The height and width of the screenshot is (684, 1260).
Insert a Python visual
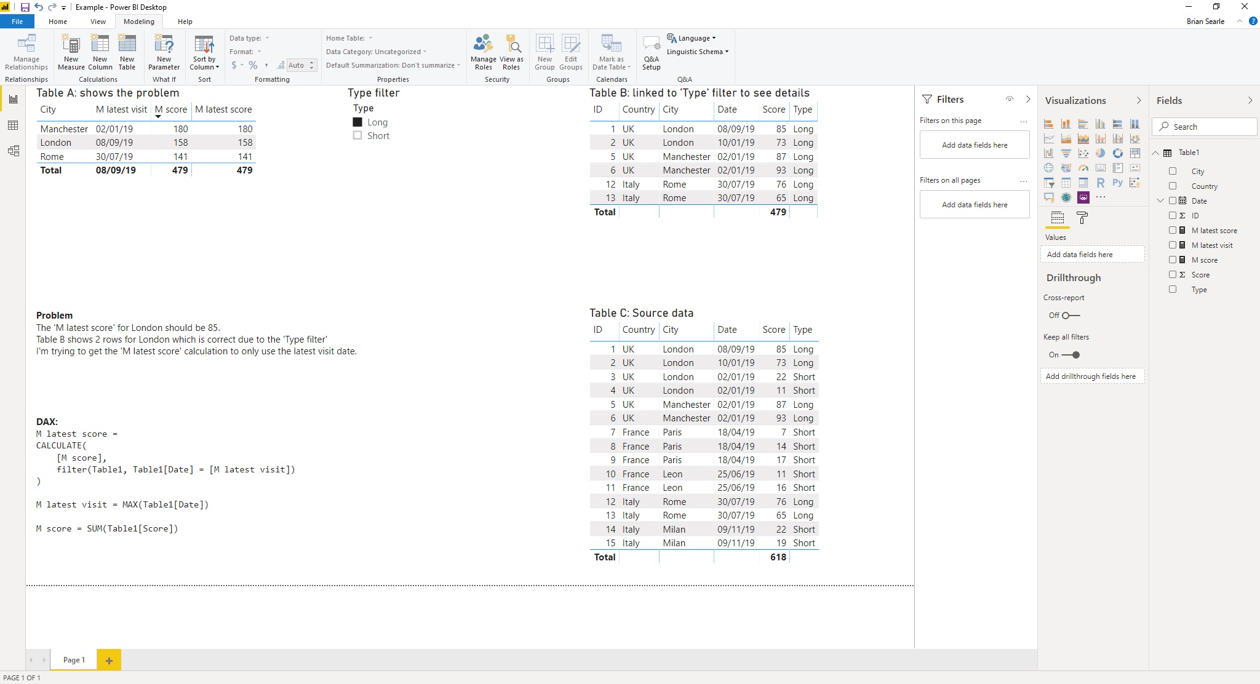point(1118,182)
